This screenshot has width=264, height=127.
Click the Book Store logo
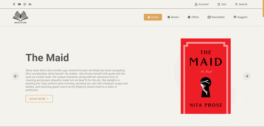20,17
